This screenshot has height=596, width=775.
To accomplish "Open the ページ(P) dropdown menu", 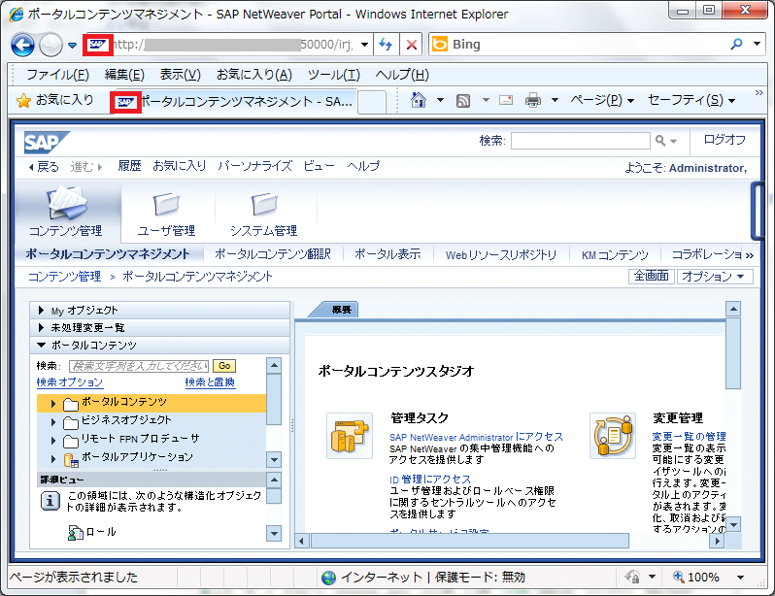I will 602,100.
